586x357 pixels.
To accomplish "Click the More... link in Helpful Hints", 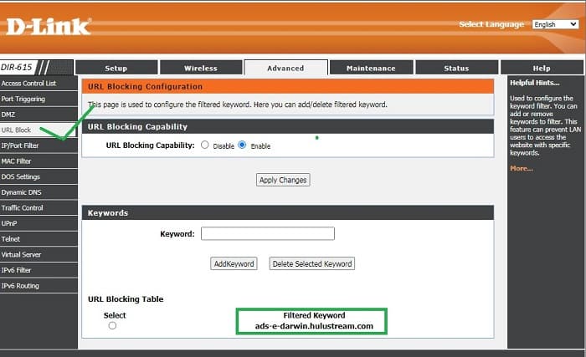I will (x=522, y=168).
